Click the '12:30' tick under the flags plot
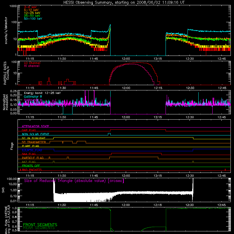Viewport: 234px width, 234px height. point(190,176)
